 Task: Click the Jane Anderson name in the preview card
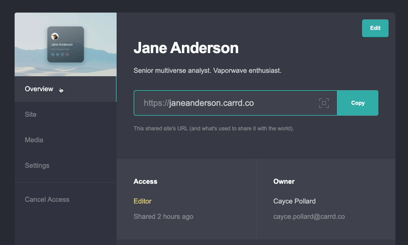62,45
